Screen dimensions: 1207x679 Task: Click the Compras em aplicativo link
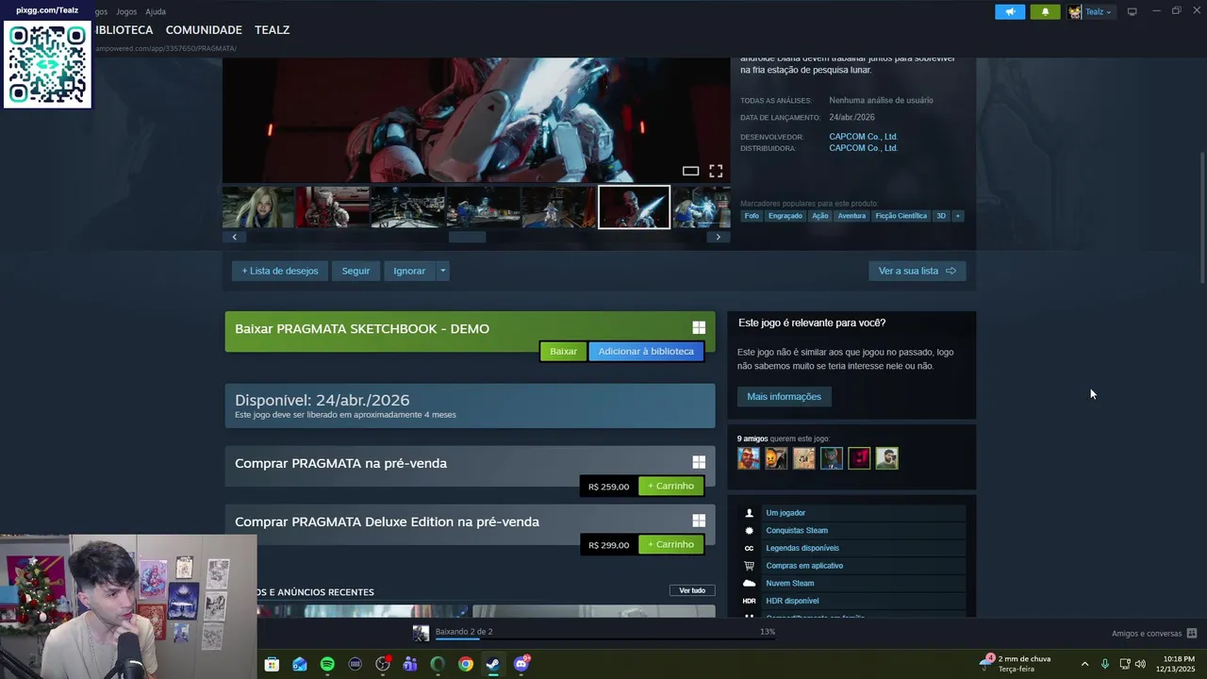(804, 566)
